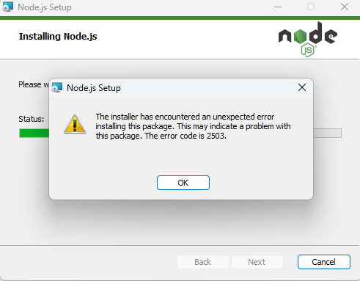Cancel the Node.js installation

point(324,262)
